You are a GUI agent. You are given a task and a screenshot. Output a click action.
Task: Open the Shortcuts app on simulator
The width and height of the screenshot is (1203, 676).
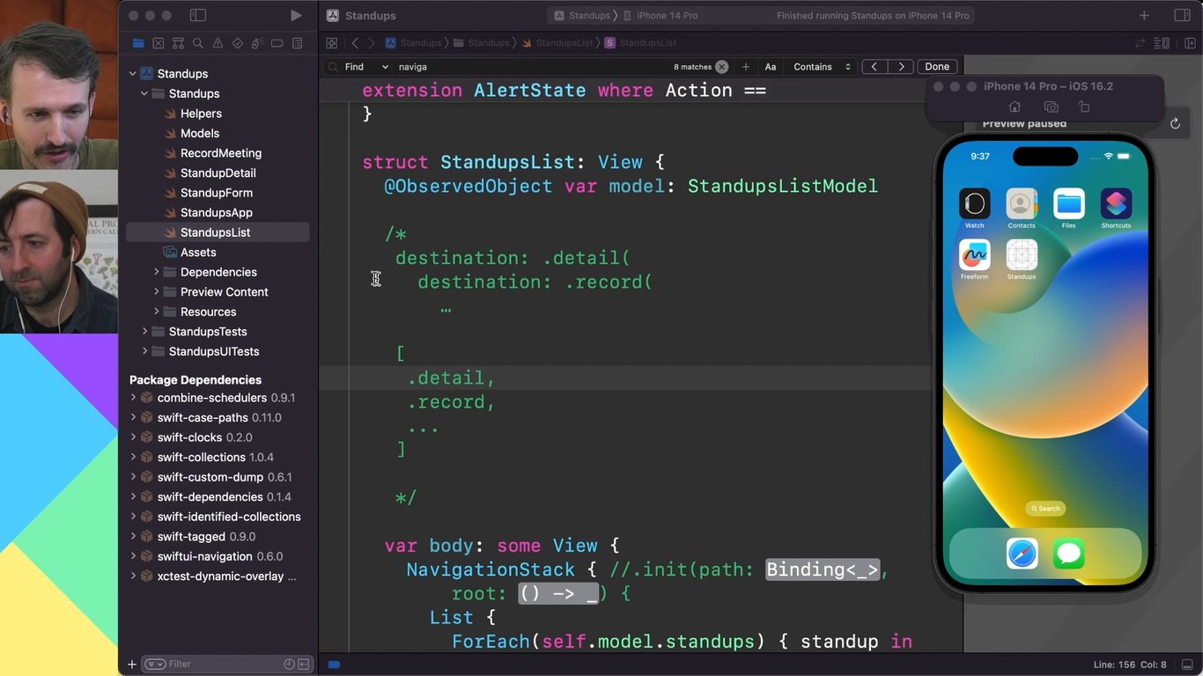click(x=1116, y=204)
